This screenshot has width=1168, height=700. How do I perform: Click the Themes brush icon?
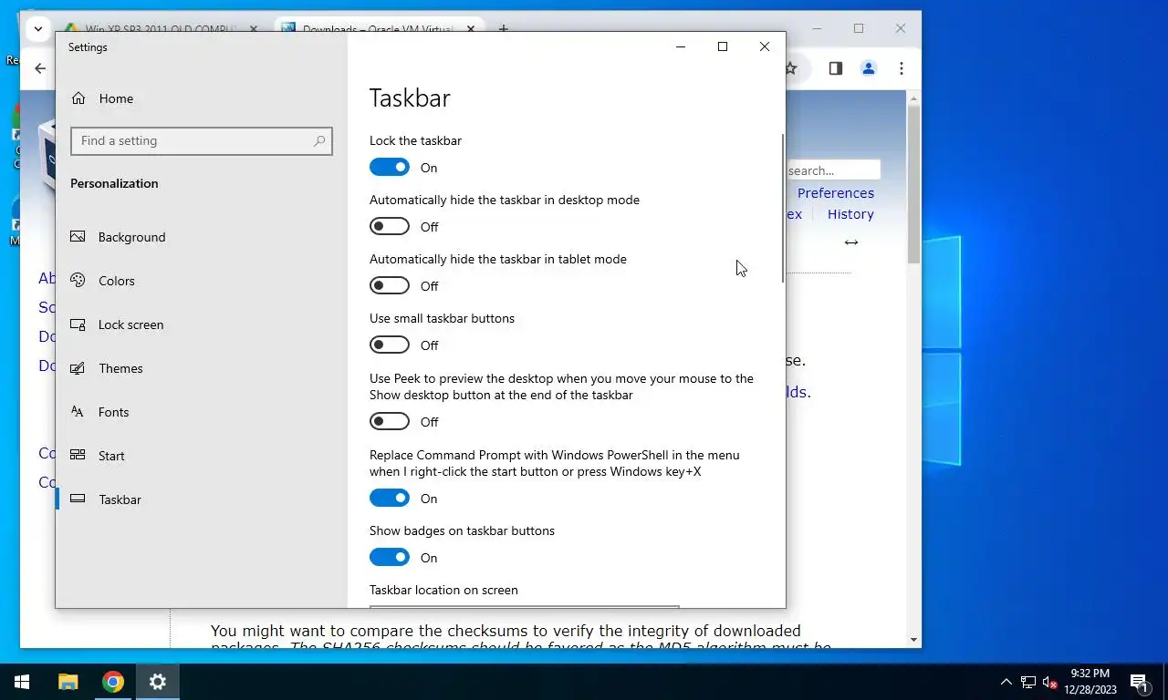point(78,368)
